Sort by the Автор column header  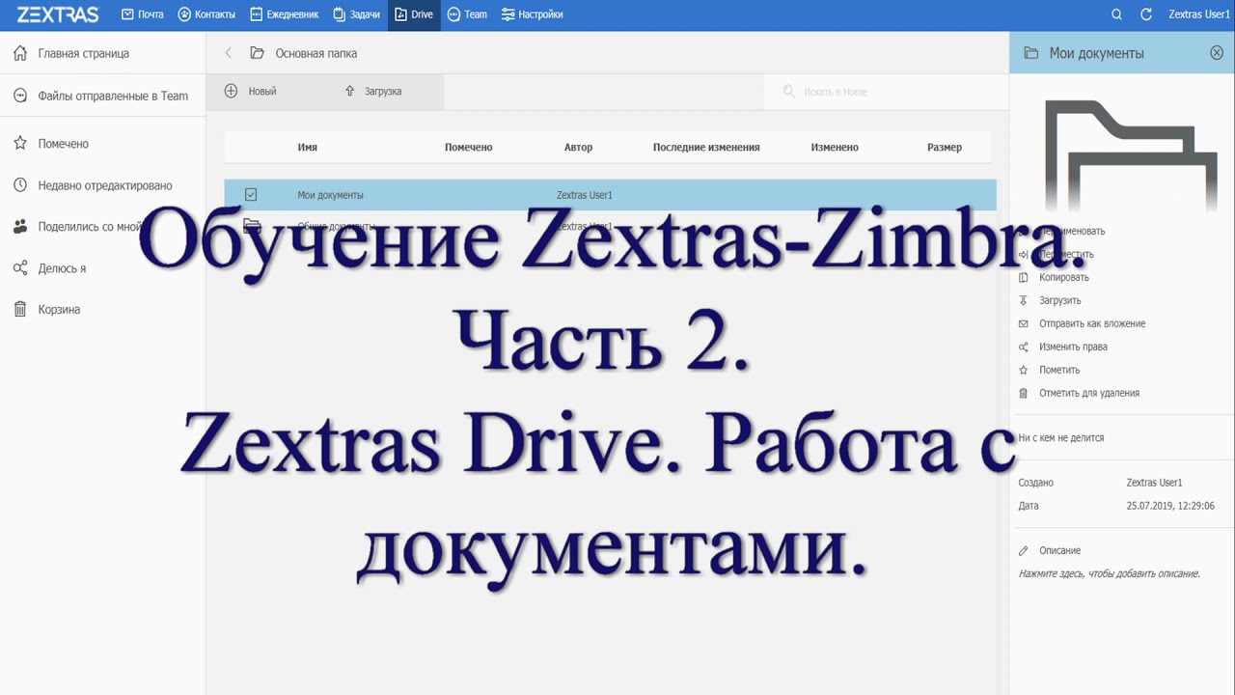(578, 148)
